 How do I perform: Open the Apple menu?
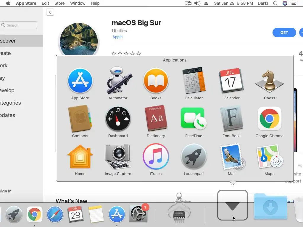coord(8,3)
